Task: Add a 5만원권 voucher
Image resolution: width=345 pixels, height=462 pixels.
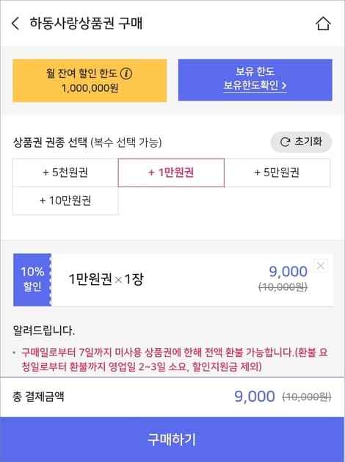Action: click(277, 173)
